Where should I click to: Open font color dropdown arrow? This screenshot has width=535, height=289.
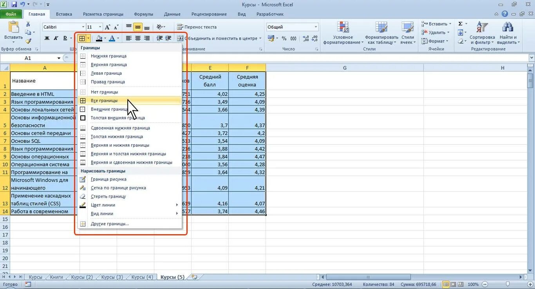[x=119, y=38]
